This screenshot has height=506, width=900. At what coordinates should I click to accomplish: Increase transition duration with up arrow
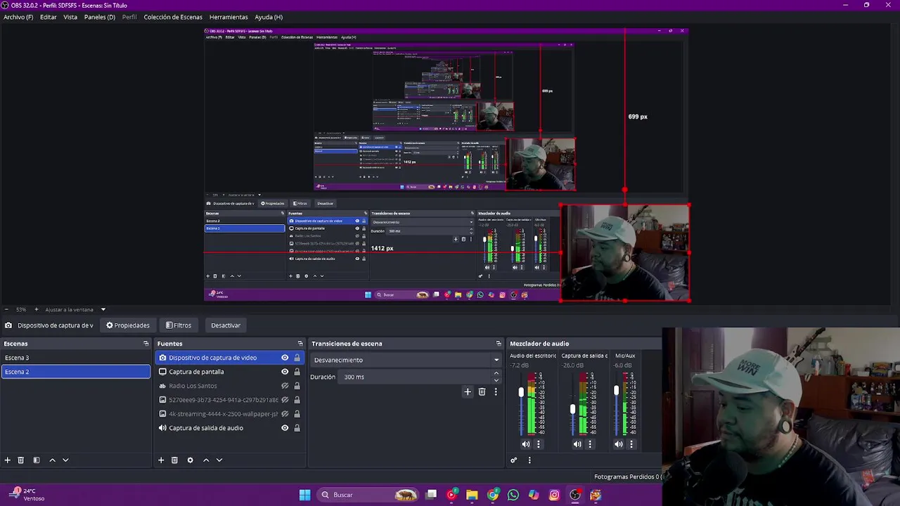tap(496, 374)
